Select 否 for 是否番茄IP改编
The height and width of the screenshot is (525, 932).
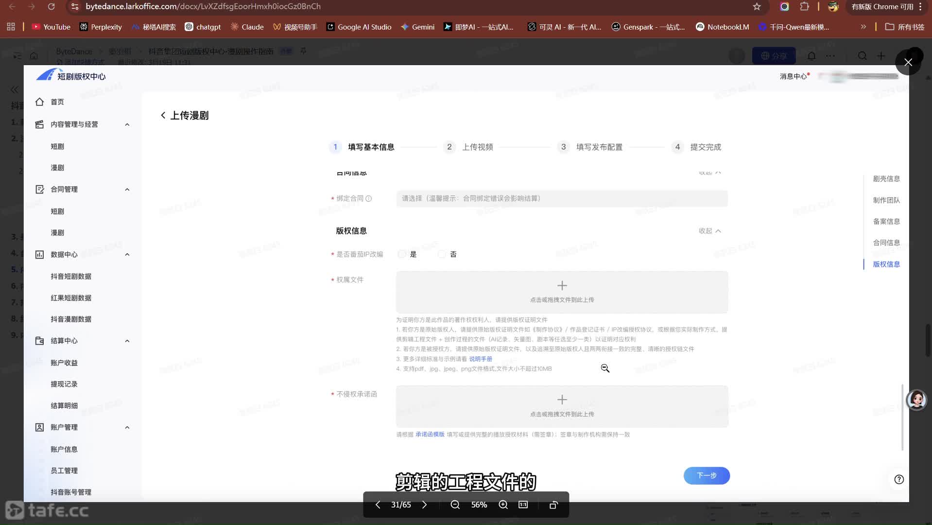(x=442, y=254)
